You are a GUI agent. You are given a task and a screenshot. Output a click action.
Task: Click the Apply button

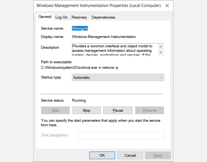pyautogui.click(x=158, y=155)
